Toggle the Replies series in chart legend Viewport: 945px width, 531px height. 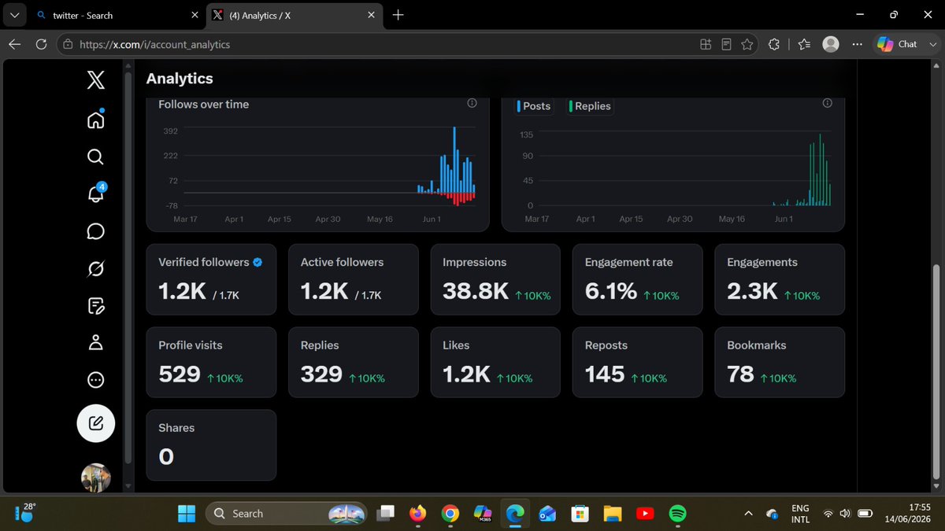(590, 106)
